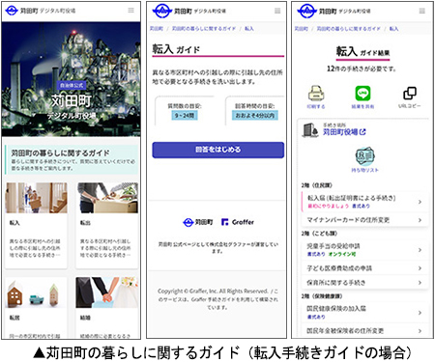The height and width of the screenshot is (362, 435).
Task: Open the 転入 guide card thumbnail
Action: click(x=37, y=198)
